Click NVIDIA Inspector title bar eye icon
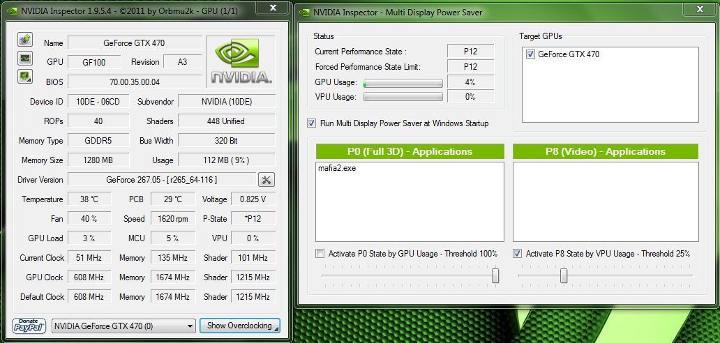Screen dimensions: 720x343 click(x=13, y=11)
